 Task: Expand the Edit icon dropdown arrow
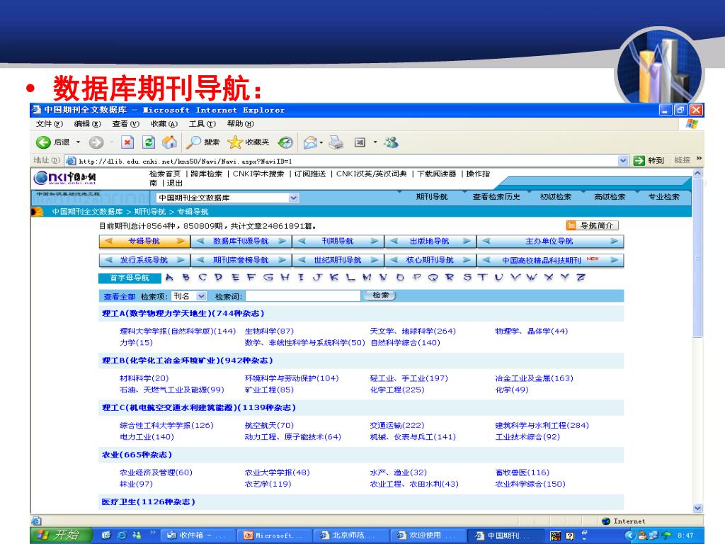point(375,142)
